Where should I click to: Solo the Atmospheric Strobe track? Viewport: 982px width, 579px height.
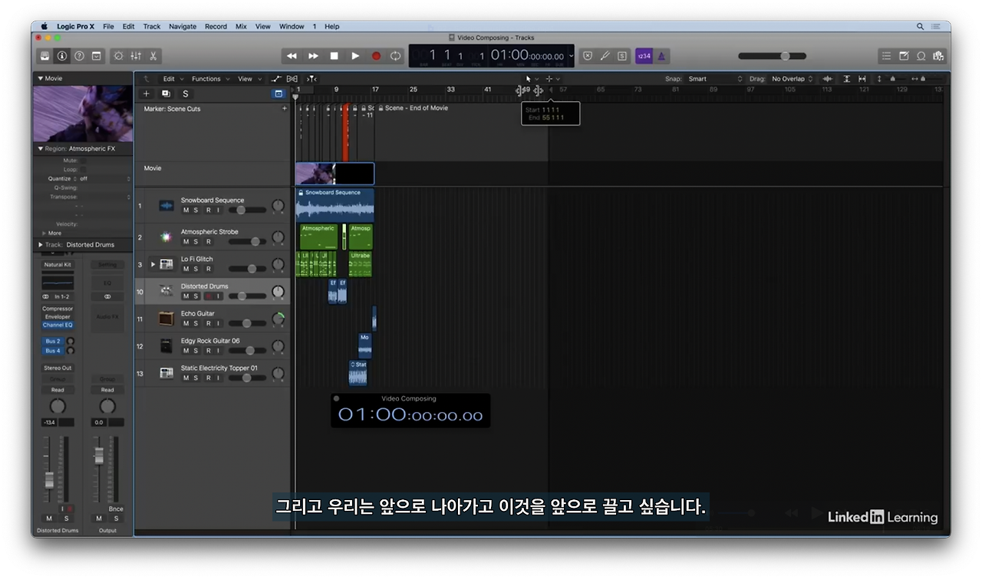coord(196,242)
